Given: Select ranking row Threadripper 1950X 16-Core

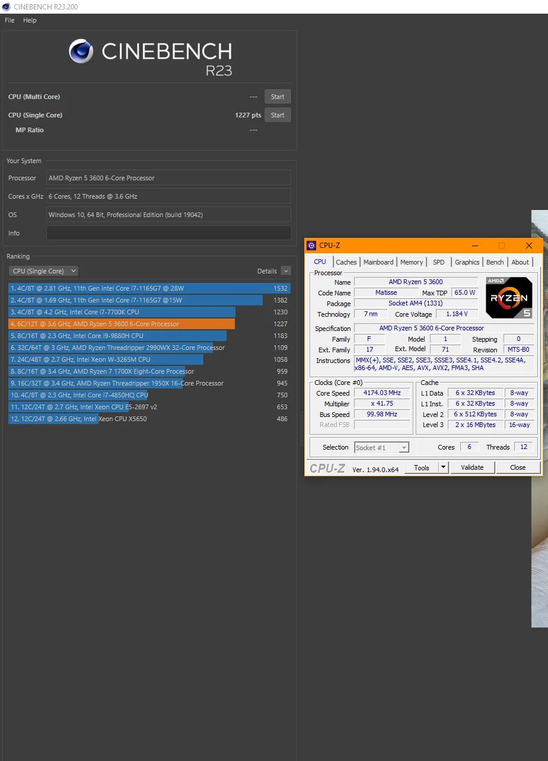Looking at the screenshot, I should (149, 383).
